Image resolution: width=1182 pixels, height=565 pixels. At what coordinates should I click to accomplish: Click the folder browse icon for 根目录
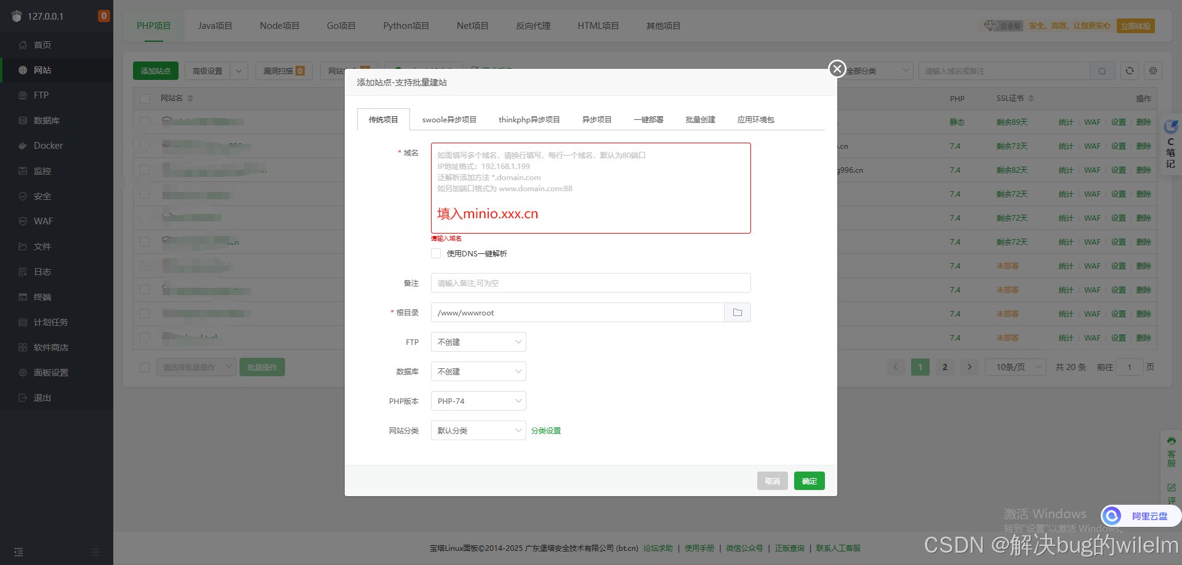coord(738,312)
